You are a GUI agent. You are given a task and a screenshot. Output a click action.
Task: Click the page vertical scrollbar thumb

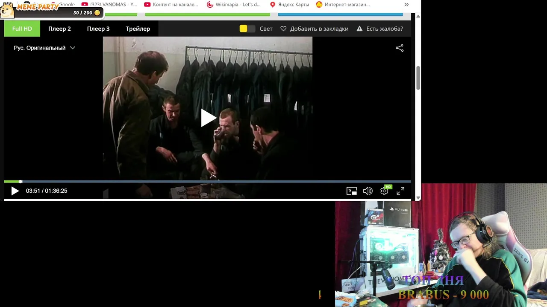tap(418, 78)
